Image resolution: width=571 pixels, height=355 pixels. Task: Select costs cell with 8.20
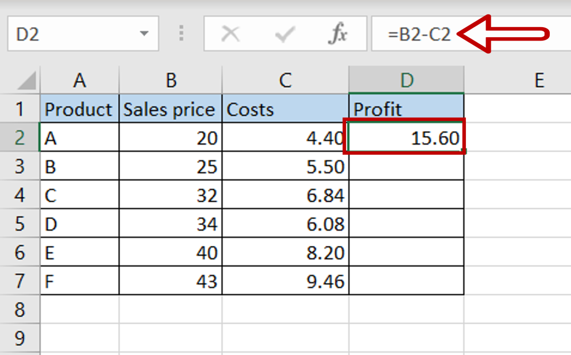(285, 252)
